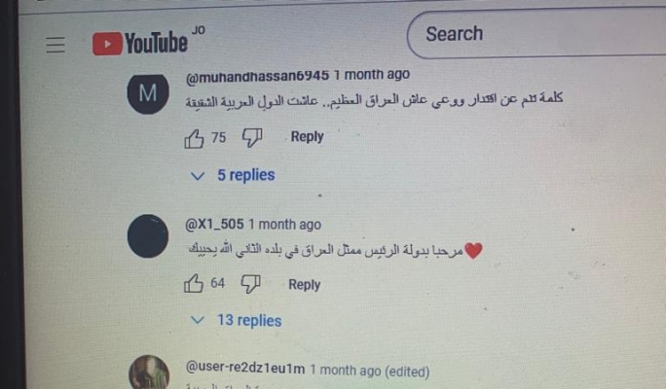Viewport: 666px width, 389px height.
Task: Open the @muhandhassan6945 channel link
Action: tap(257, 77)
